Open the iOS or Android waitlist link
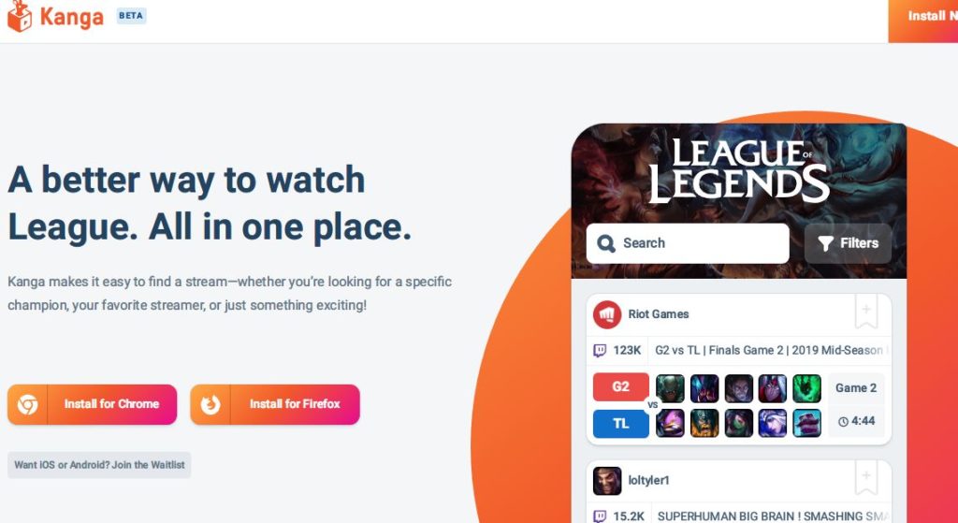Viewport: 958px width, 523px height. point(99,465)
